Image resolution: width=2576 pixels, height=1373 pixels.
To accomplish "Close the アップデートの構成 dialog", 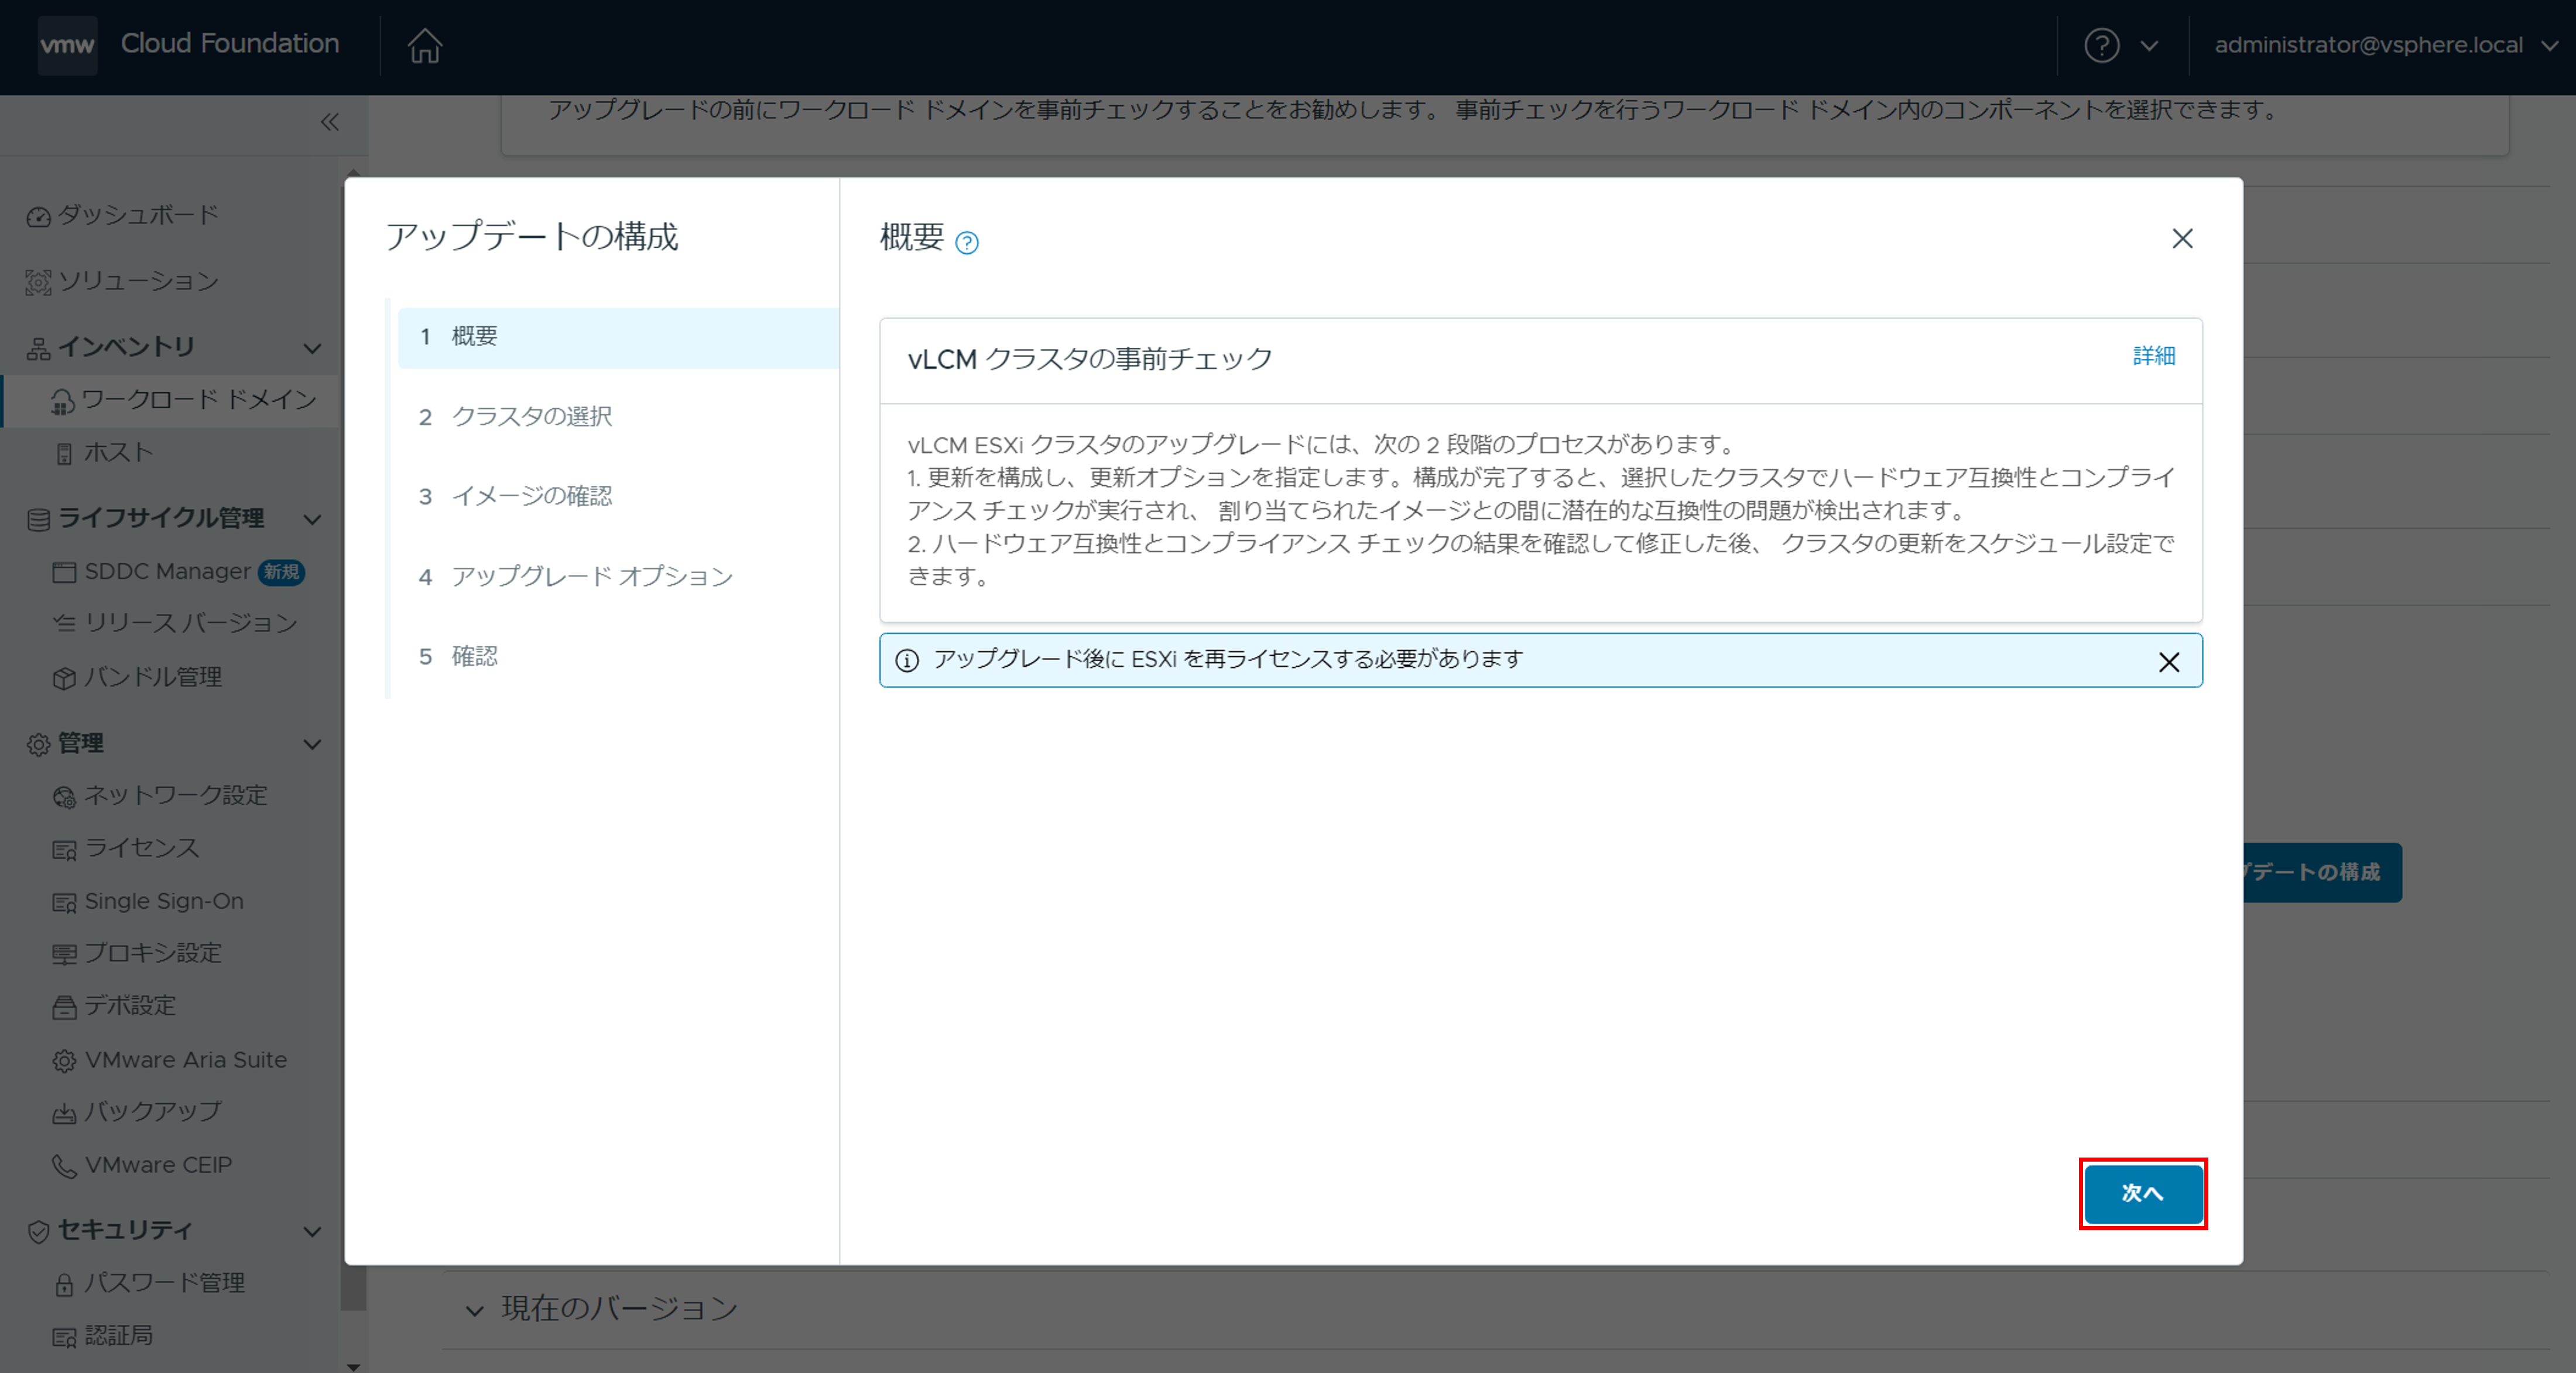I will point(2182,238).
